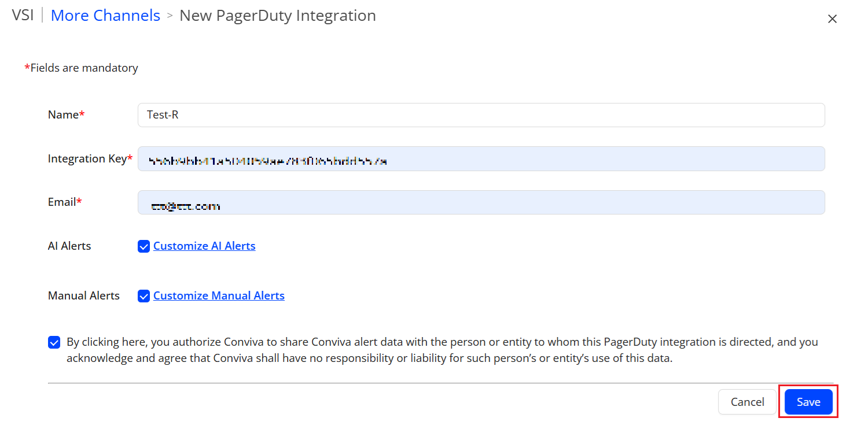Focus the Integration Key field

(x=481, y=159)
